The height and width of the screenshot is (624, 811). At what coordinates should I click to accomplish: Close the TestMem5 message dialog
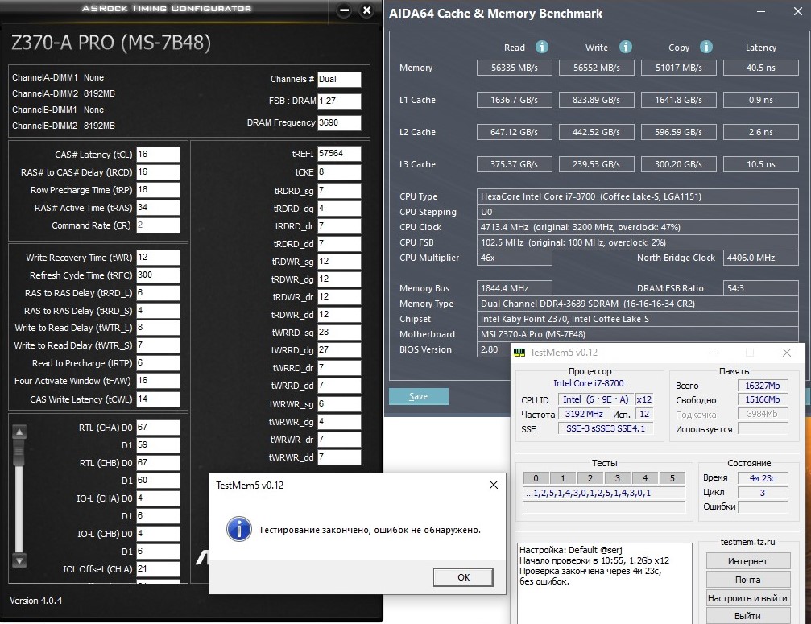pos(494,485)
